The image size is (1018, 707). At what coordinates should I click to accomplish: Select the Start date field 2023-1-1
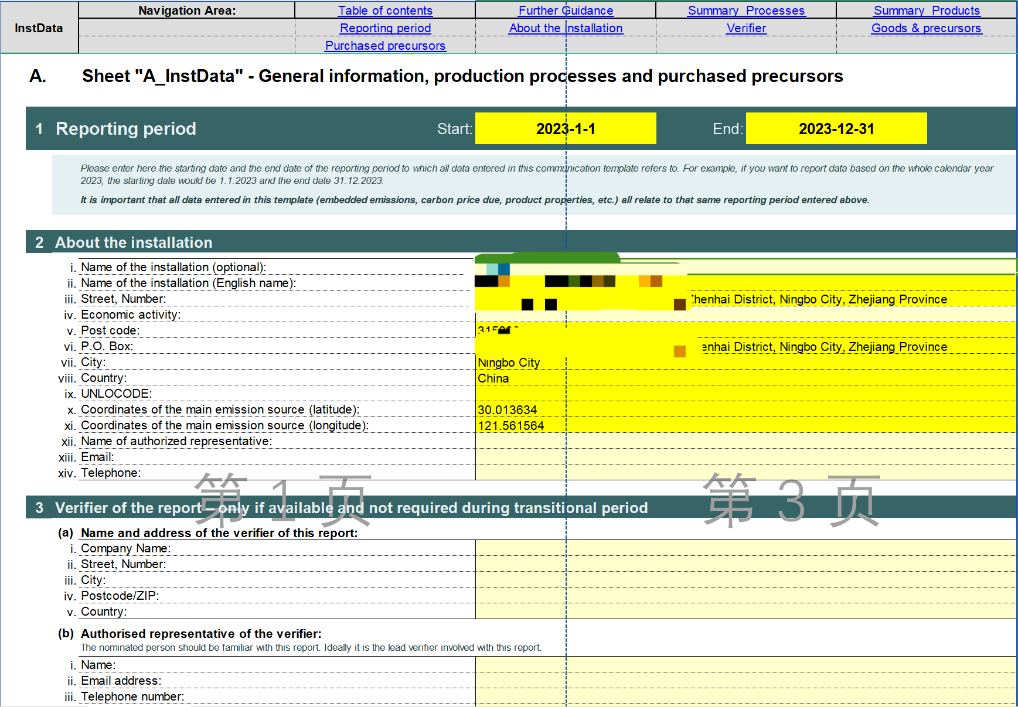[x=566, y=129]
